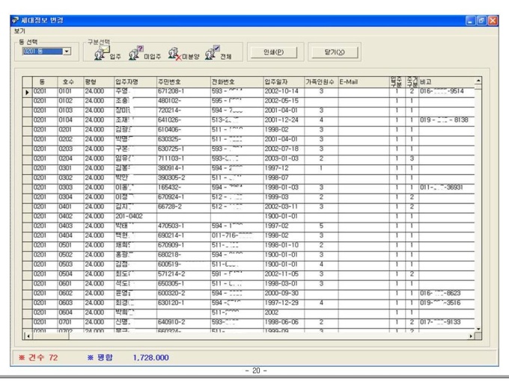Click the 201-0402 resident name cell
The image size is (509, 381).
pos(135,217)
